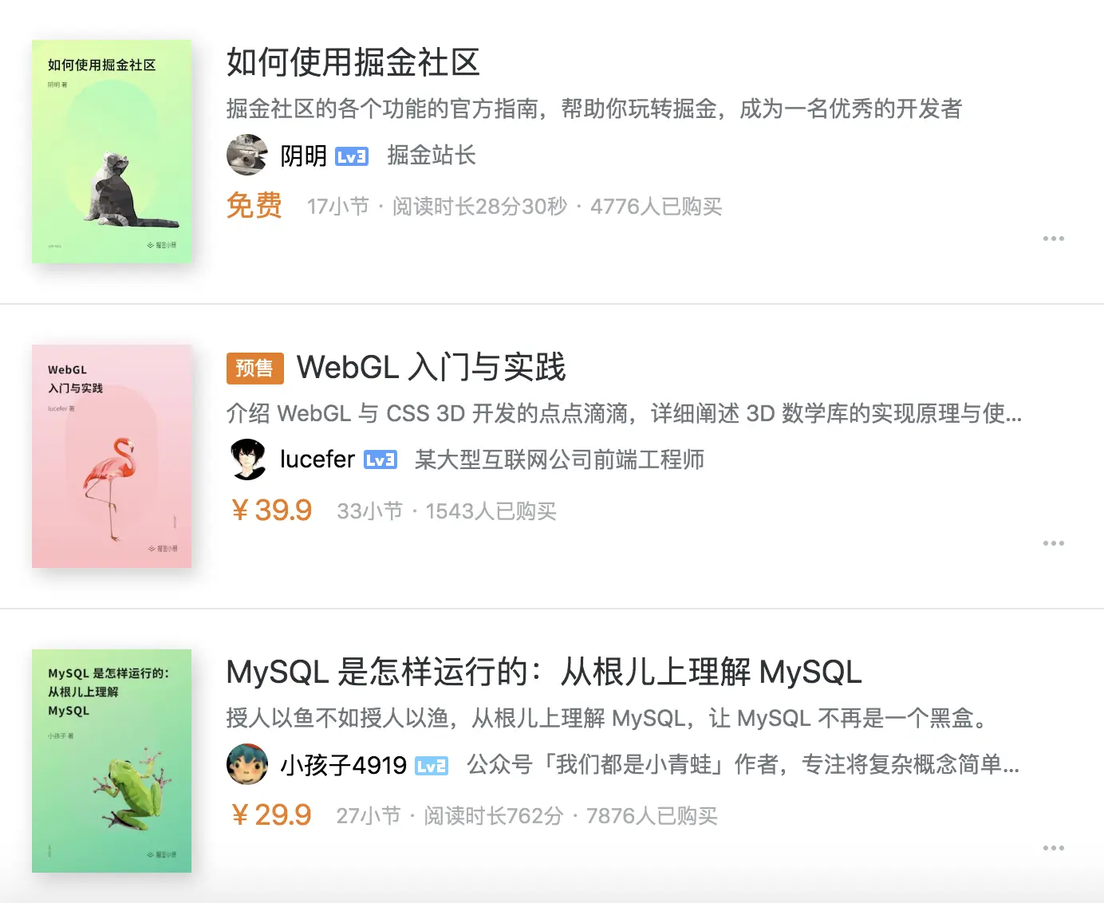Open more options for 如何使用掘金社区

(x=1053, y=239)
